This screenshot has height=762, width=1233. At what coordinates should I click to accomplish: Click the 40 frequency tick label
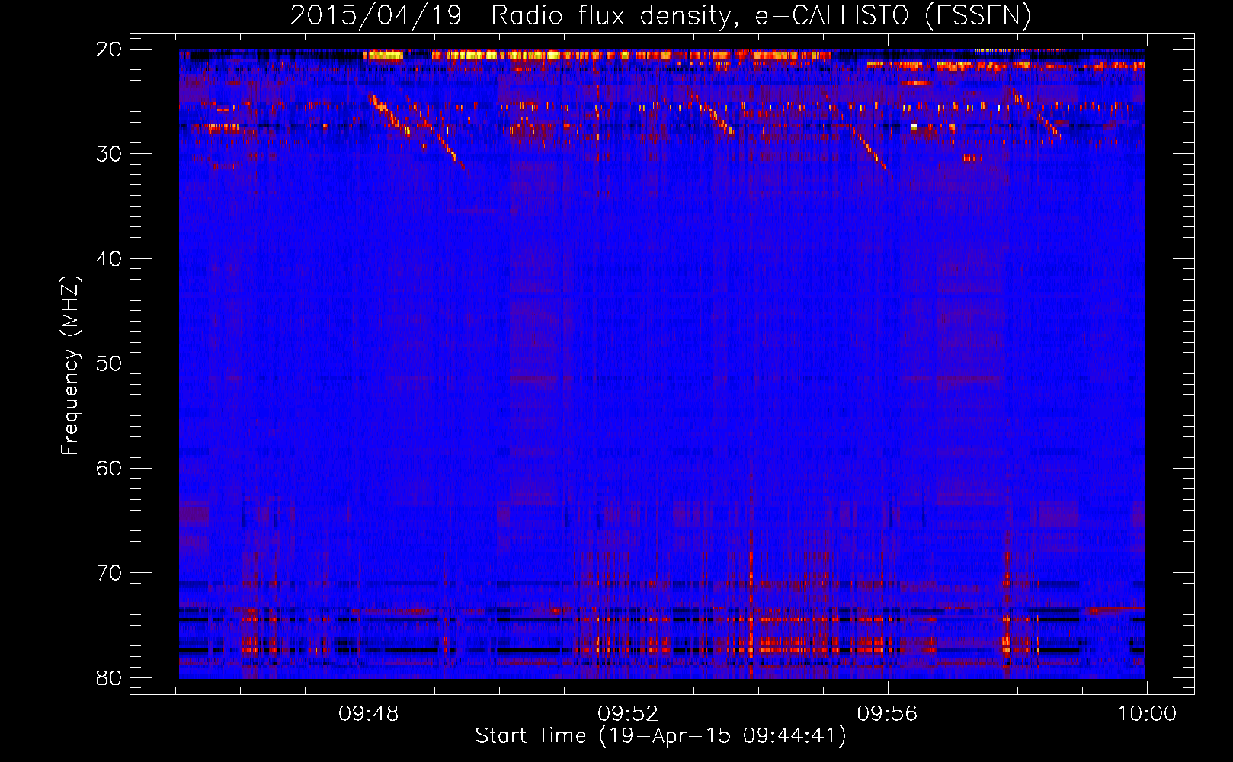click(x=109, y=259)
